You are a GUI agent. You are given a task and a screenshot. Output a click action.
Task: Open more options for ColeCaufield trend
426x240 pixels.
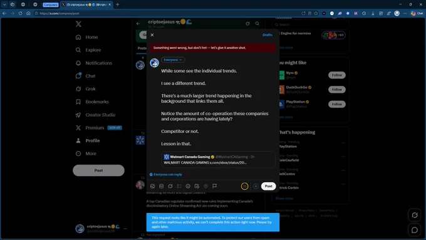(x=344, y=157)
